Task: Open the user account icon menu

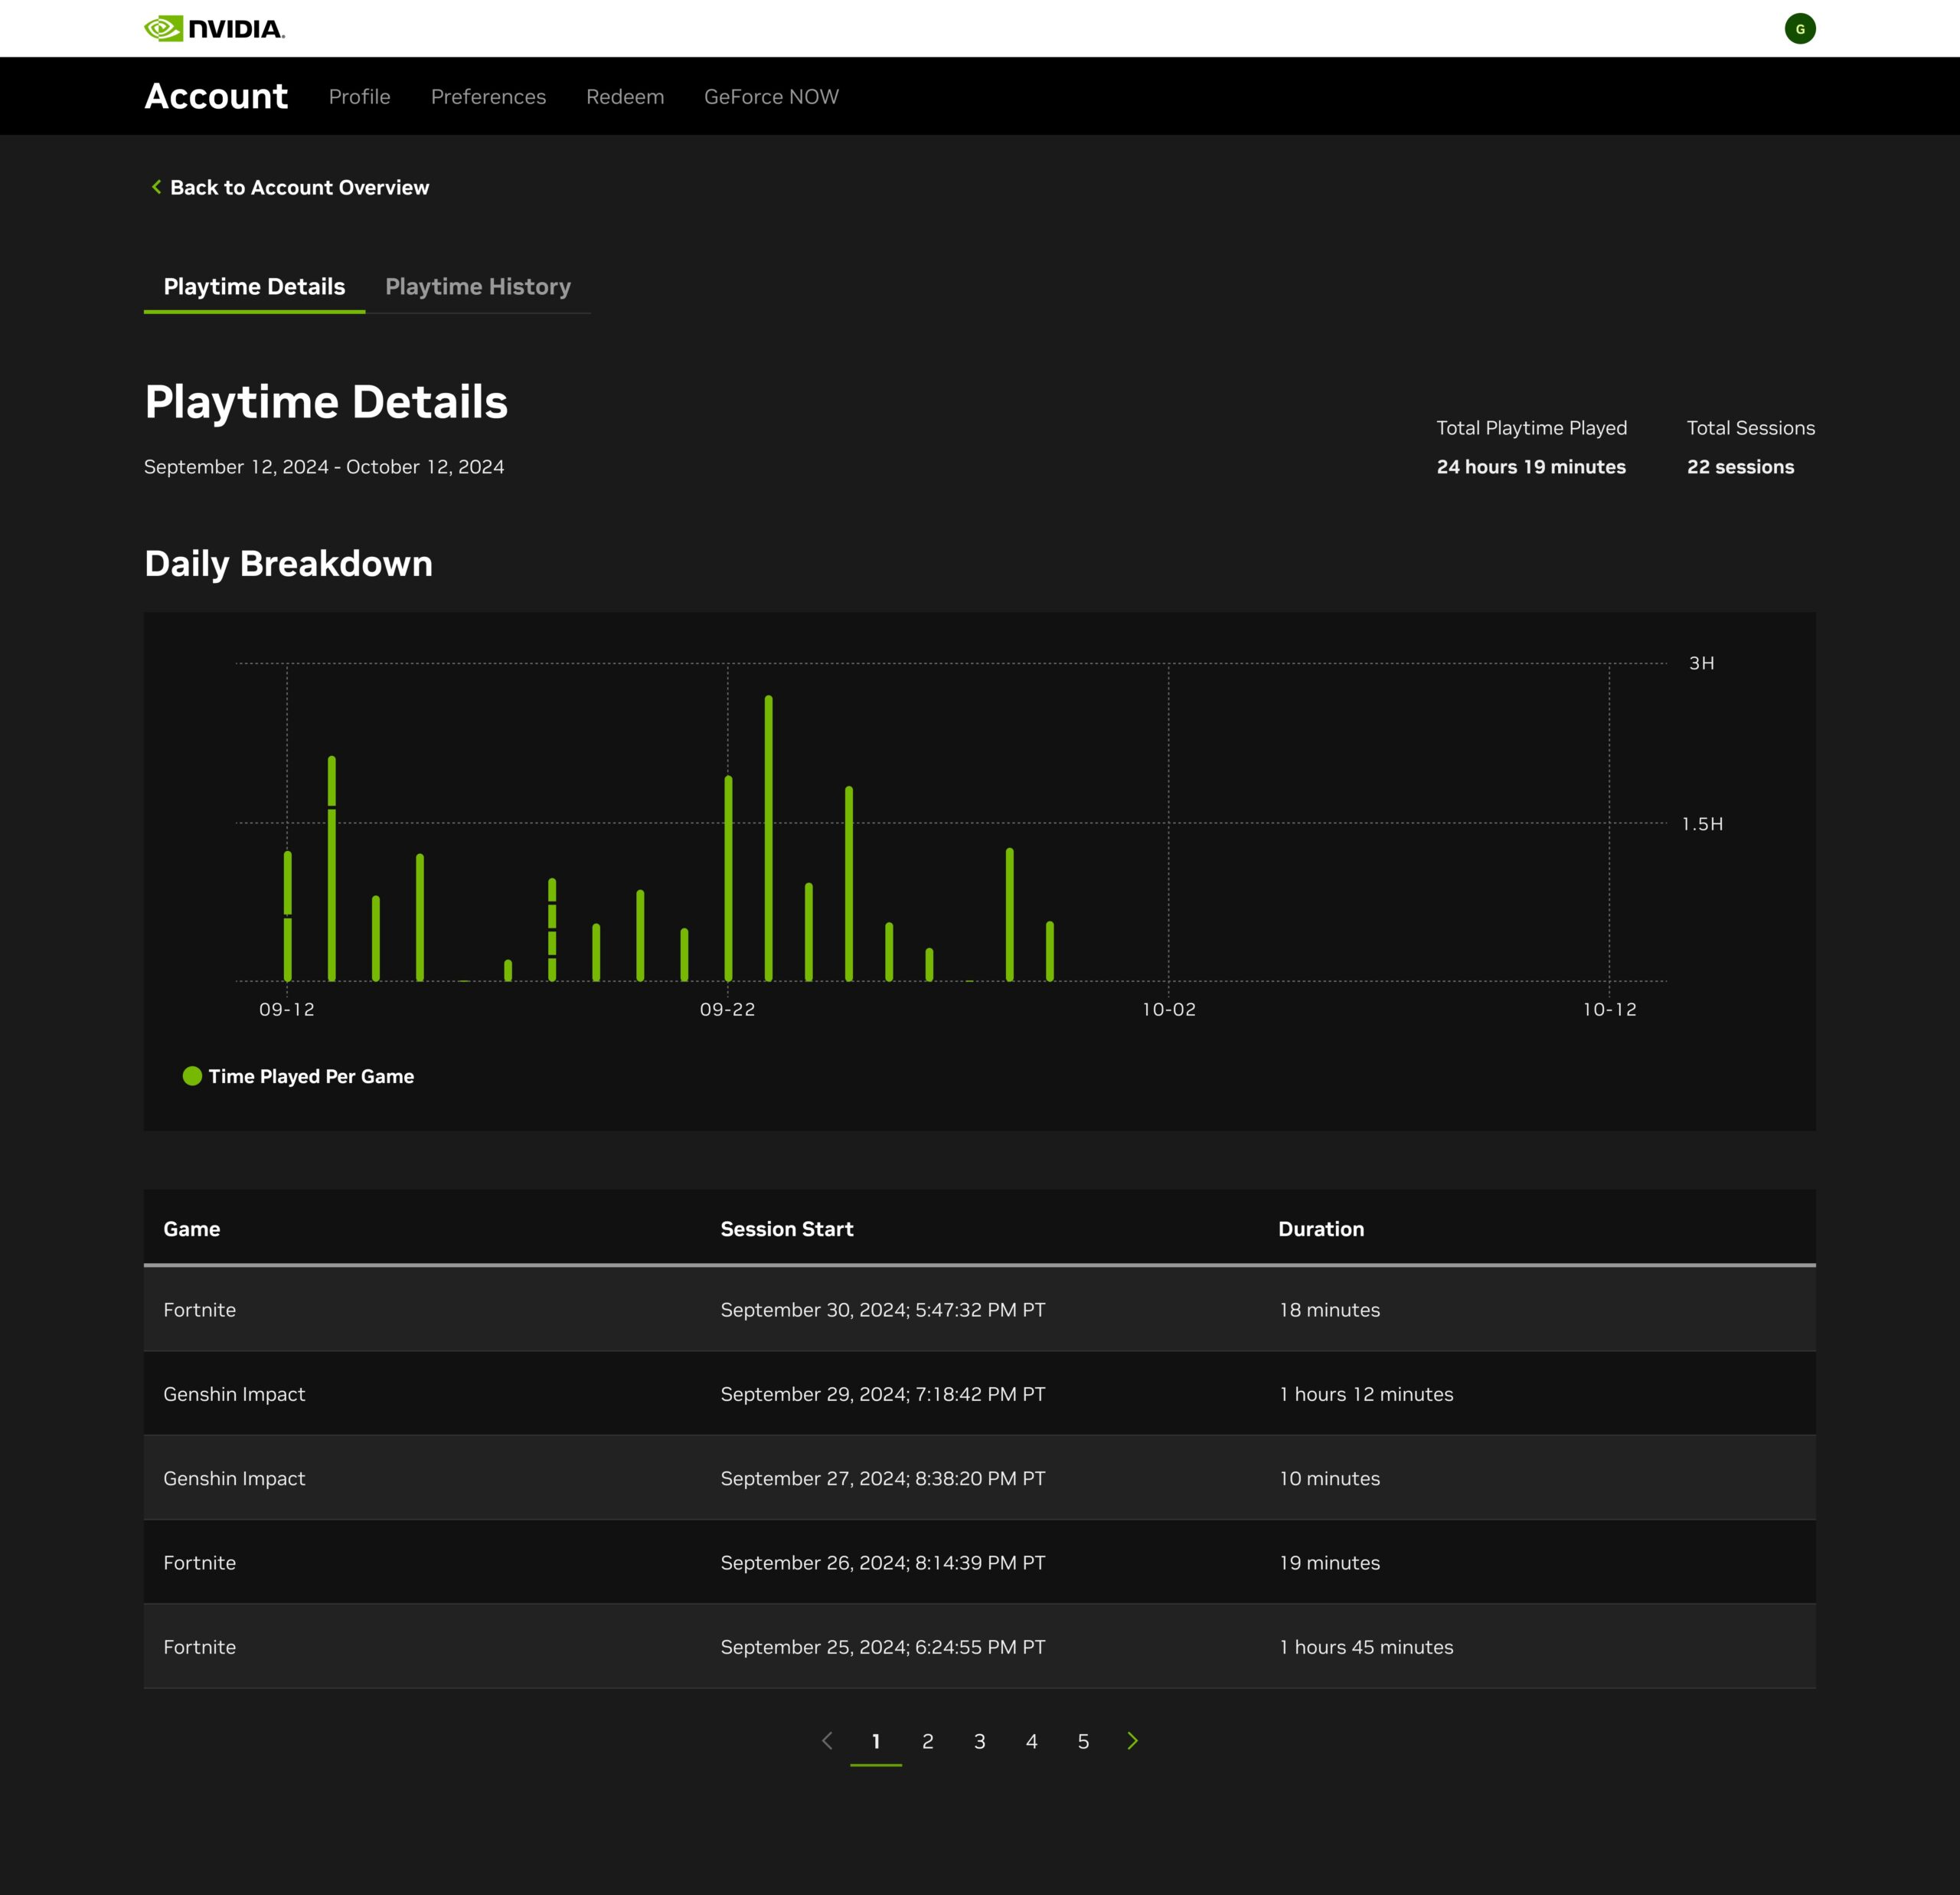Action: tap(1802, 30)
